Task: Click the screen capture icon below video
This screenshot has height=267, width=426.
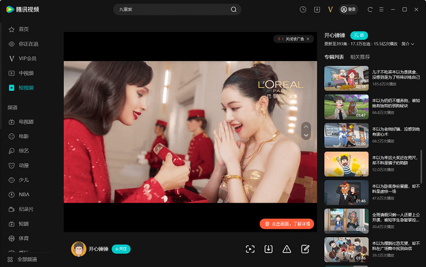Action: click(250, 249)
